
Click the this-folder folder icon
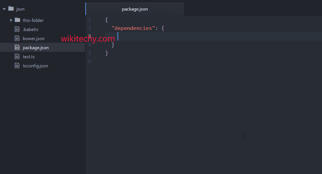point(17,20)
